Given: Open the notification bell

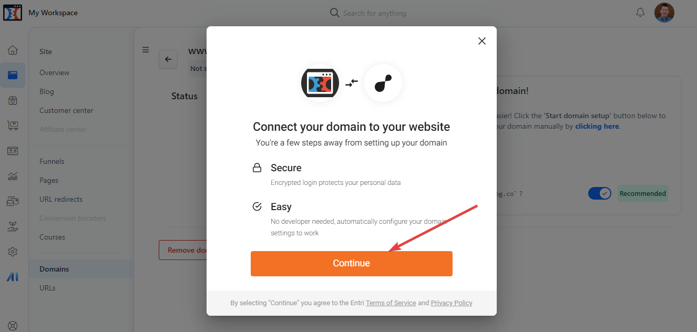Looking at the screenshot, I should (x=640, y=12).
